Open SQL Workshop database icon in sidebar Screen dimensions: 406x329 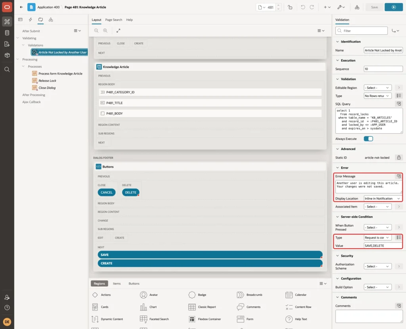click(7, 33)
